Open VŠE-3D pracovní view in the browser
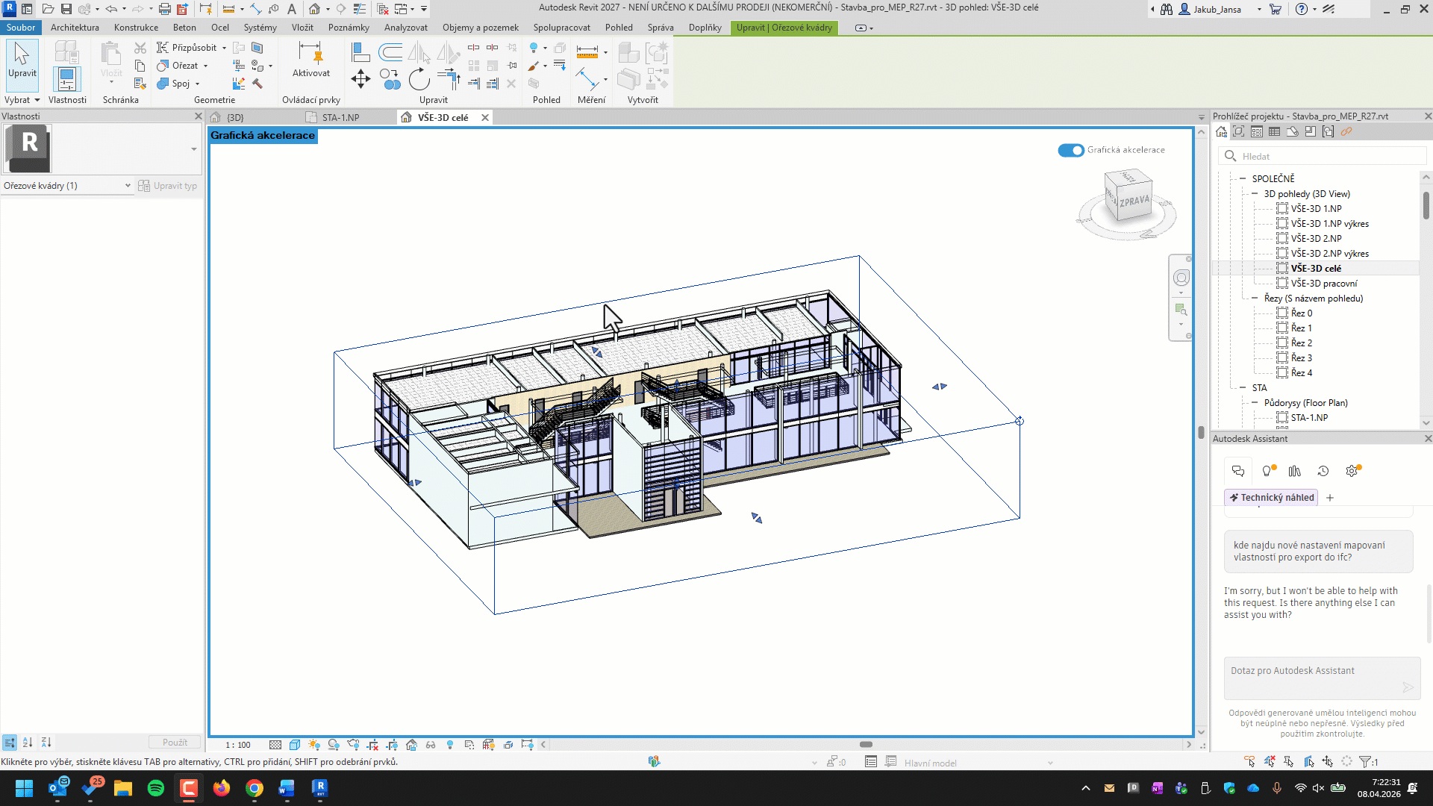Screen dimensions: 1433x806 pos(1324,284)
